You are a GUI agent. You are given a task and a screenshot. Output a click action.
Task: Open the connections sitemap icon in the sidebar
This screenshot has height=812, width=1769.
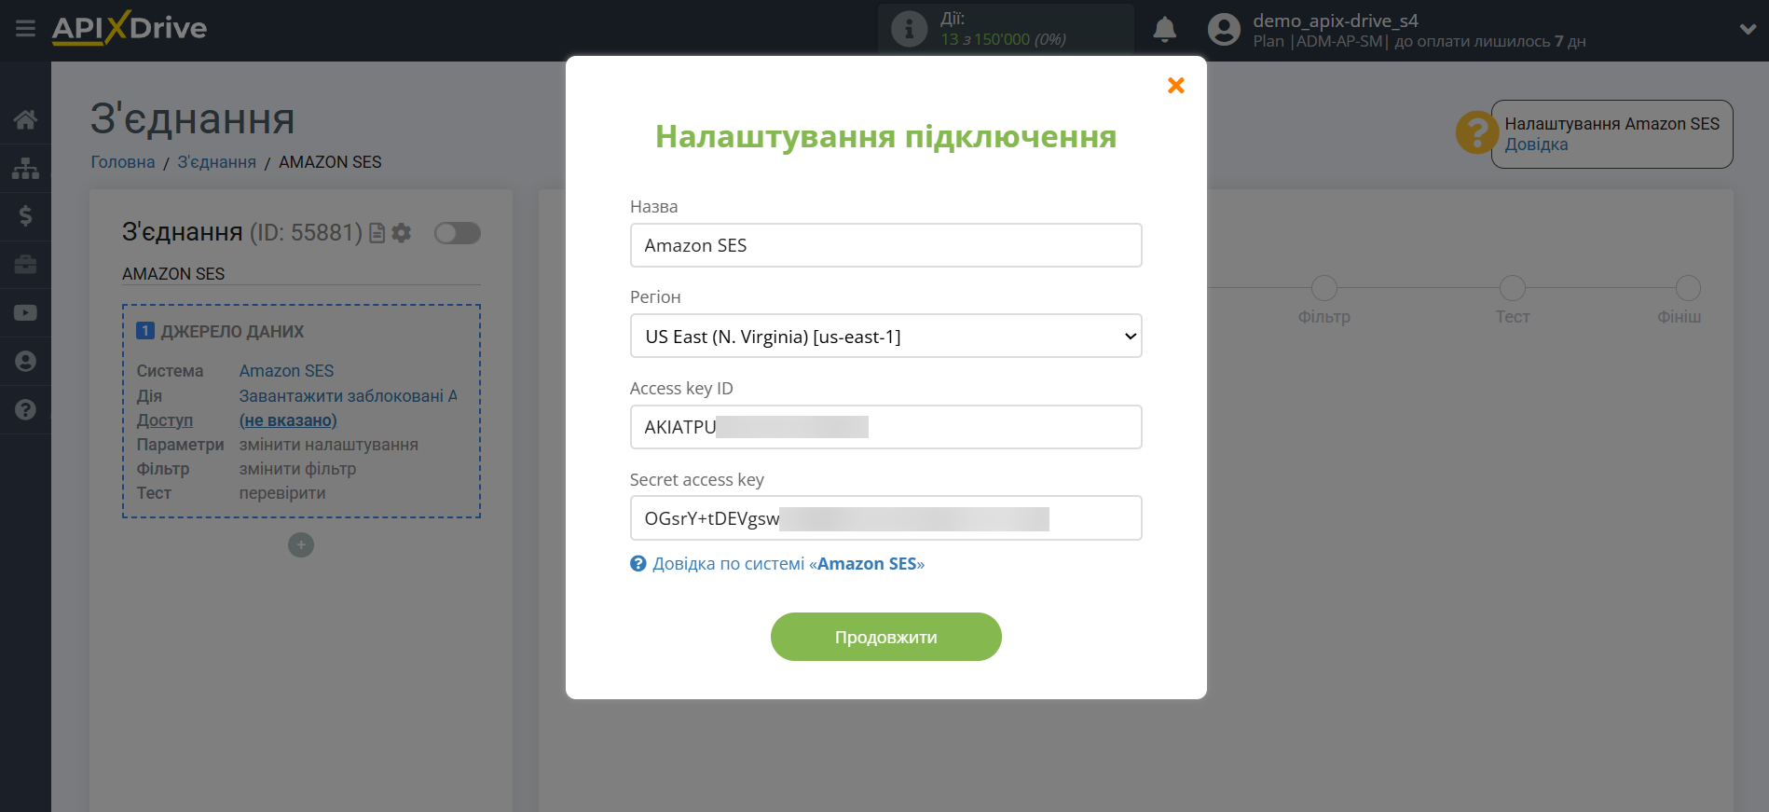coord(25,168)
